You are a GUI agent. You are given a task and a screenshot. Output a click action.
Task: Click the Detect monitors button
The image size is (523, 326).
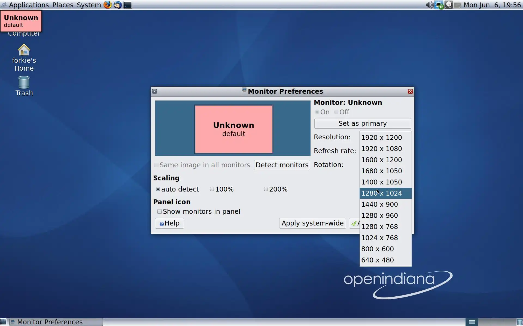pos(282,165)
